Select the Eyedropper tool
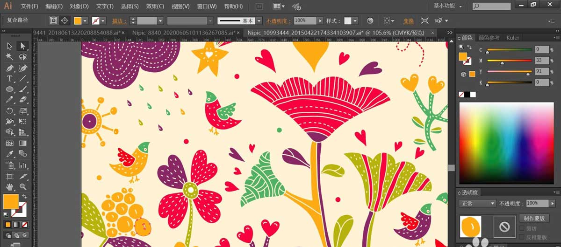561x247 pixels. tap(9, 154)
